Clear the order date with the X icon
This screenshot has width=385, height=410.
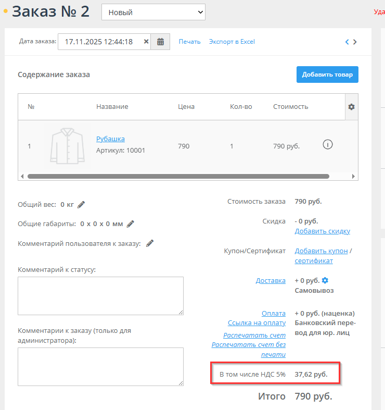point(146,42)
